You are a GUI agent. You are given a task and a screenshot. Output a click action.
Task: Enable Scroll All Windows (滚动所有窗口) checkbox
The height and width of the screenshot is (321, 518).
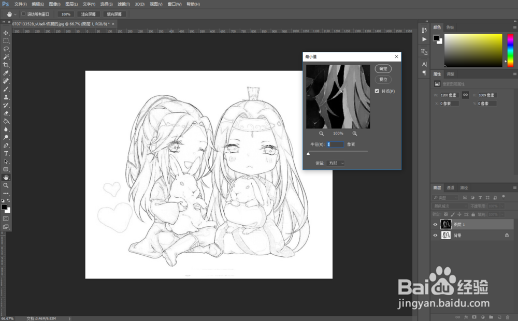23,14
